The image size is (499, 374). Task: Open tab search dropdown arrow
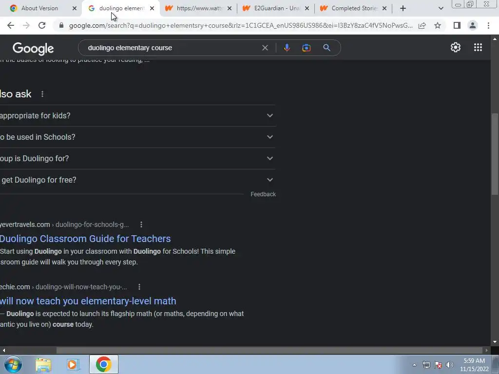[441, 8]
